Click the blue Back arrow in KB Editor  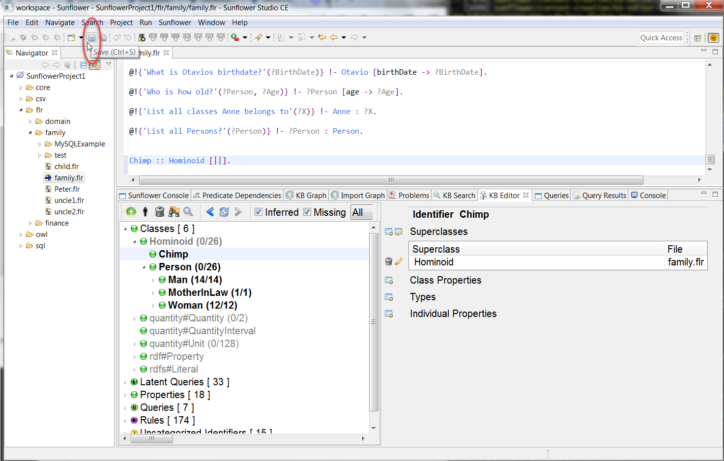tap(210, 212)
